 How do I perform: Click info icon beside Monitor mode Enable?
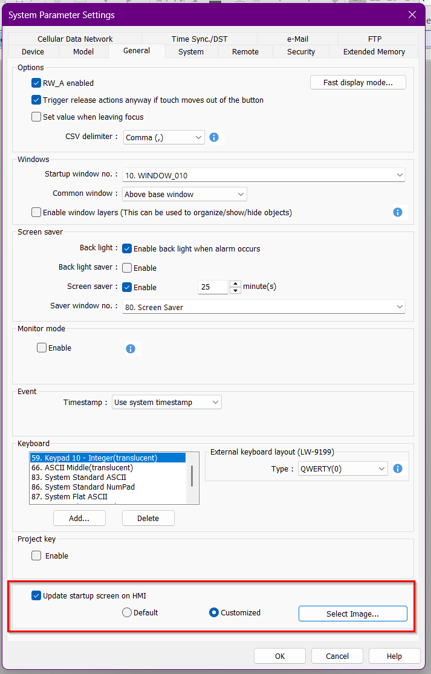click(x=130, y=349)
